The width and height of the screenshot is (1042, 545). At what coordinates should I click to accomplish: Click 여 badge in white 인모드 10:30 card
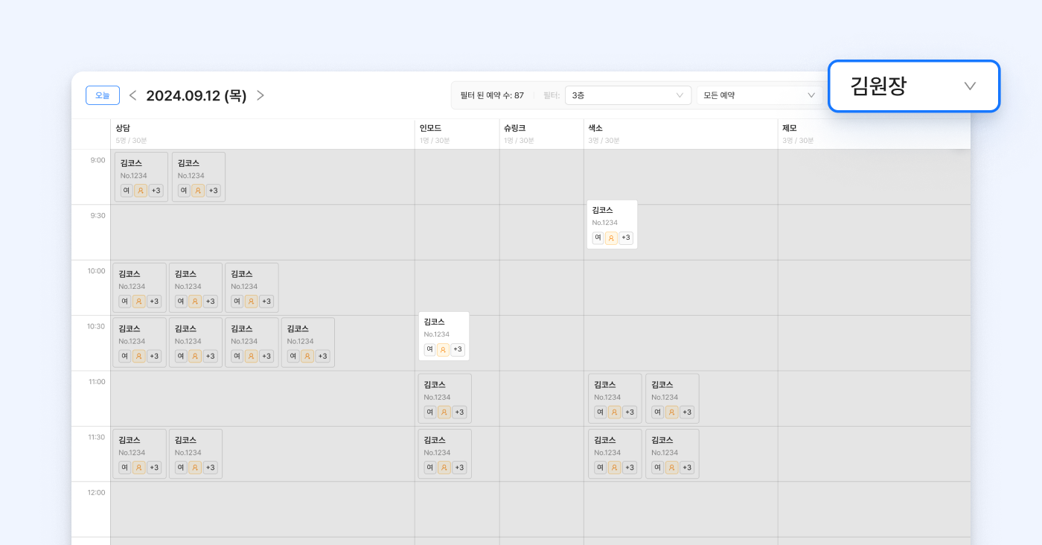point(430,349)
